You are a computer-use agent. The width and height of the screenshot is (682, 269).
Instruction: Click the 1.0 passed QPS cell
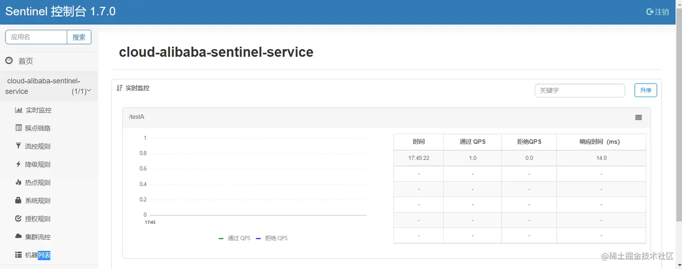pyautogui.click(x=473, y=158)
